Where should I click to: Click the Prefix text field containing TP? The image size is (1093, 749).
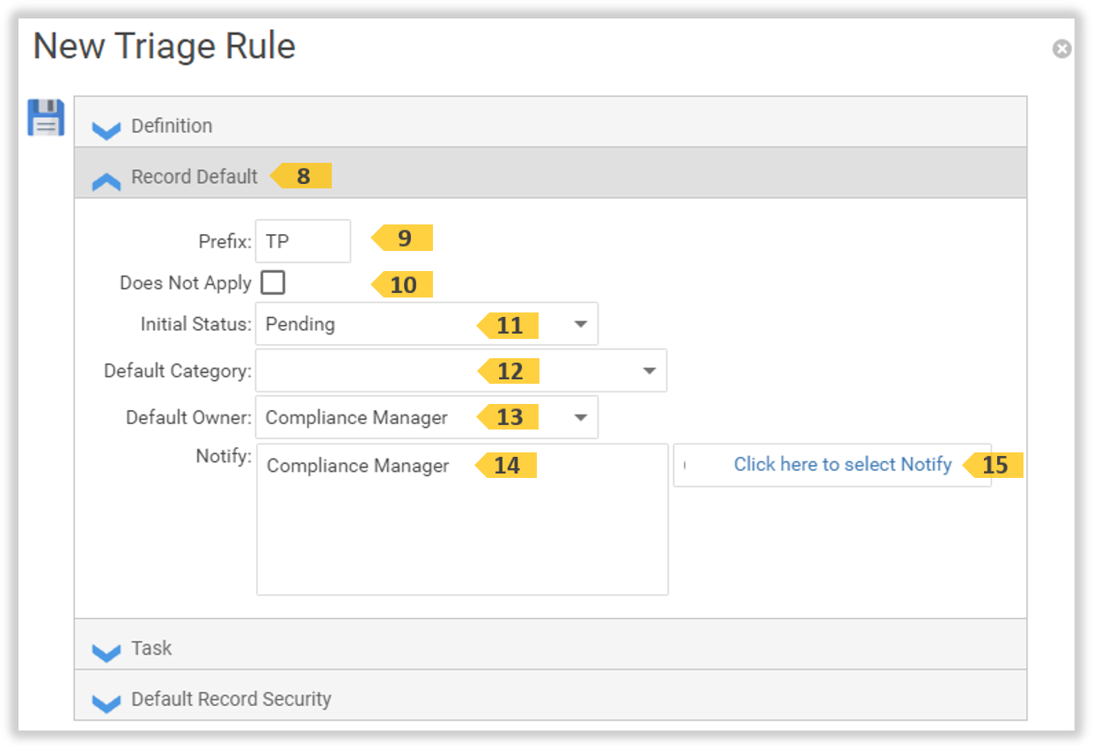(x=303, y=241)
